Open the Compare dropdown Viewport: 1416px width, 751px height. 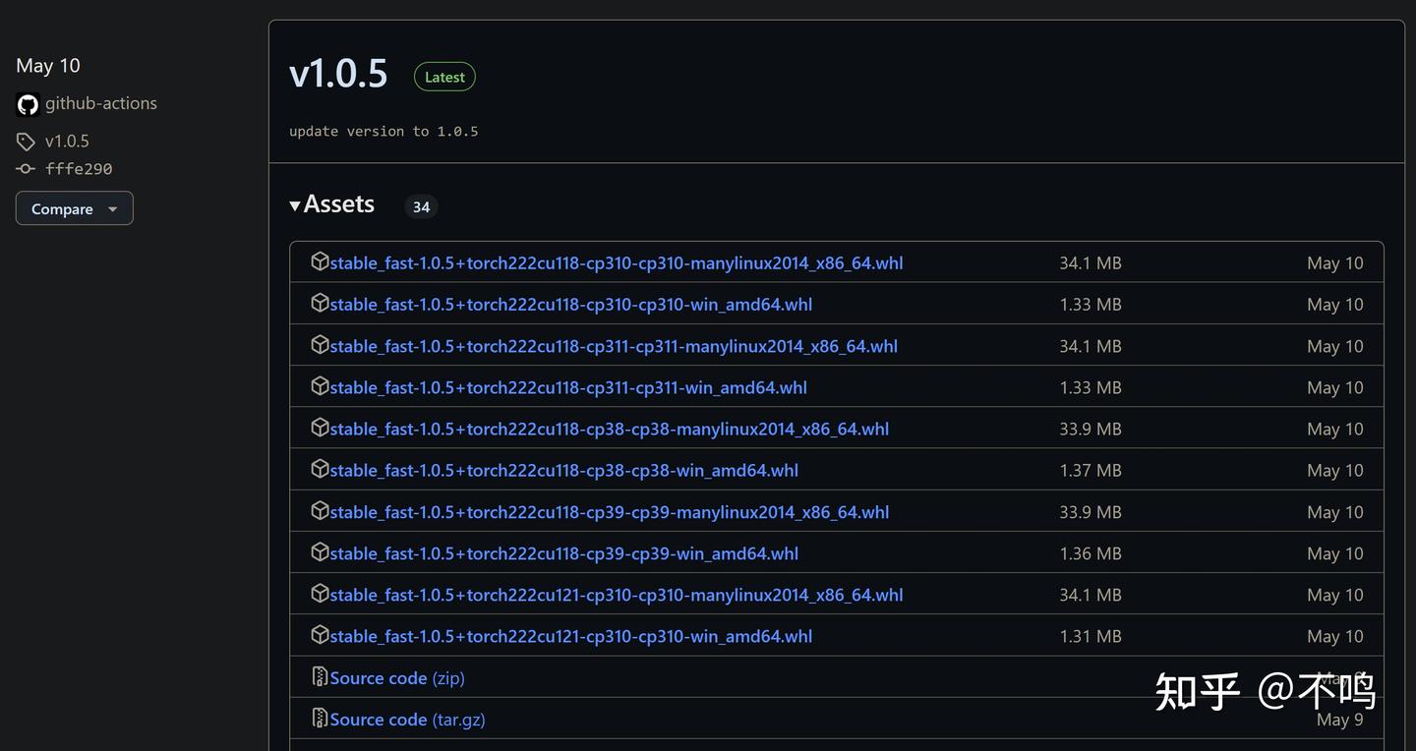click(x=75, y=208)
